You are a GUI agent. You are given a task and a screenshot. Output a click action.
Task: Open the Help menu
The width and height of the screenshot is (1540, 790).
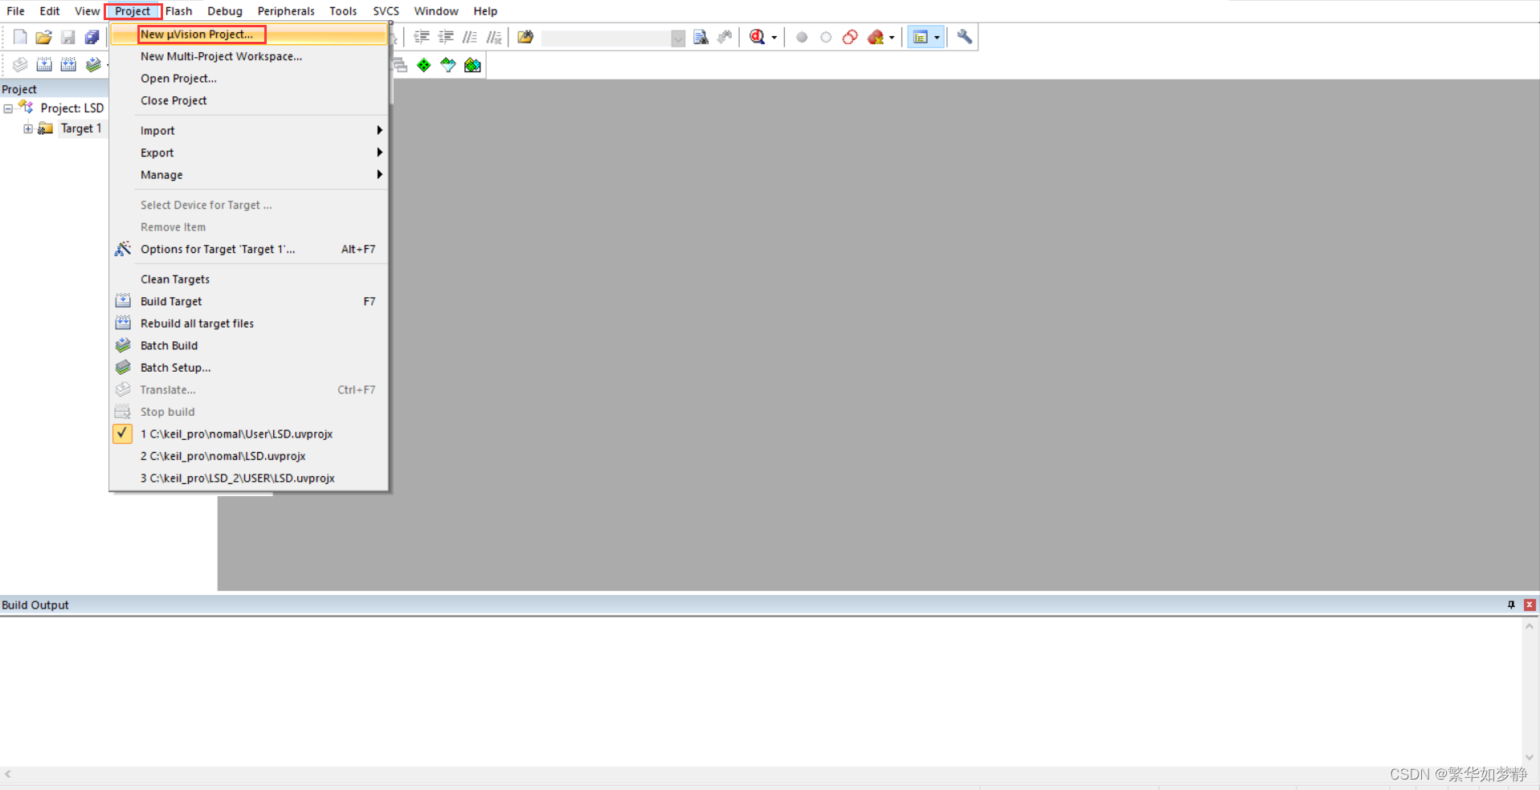[485, 11]
